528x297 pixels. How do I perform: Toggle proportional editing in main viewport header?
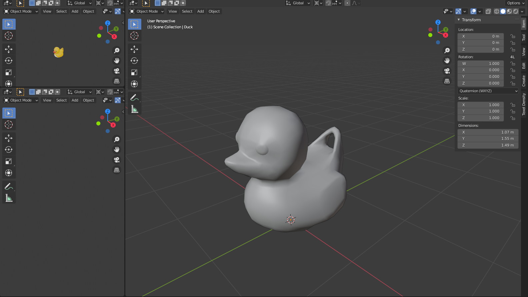coord(347,3)
